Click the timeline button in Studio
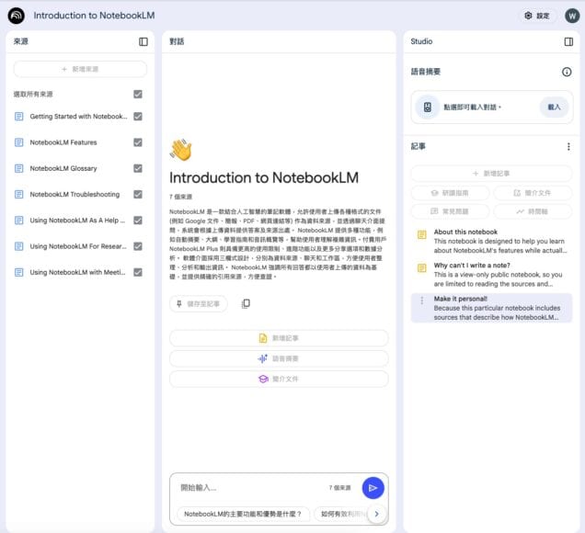The image size is (585, 533). (533, 211)
